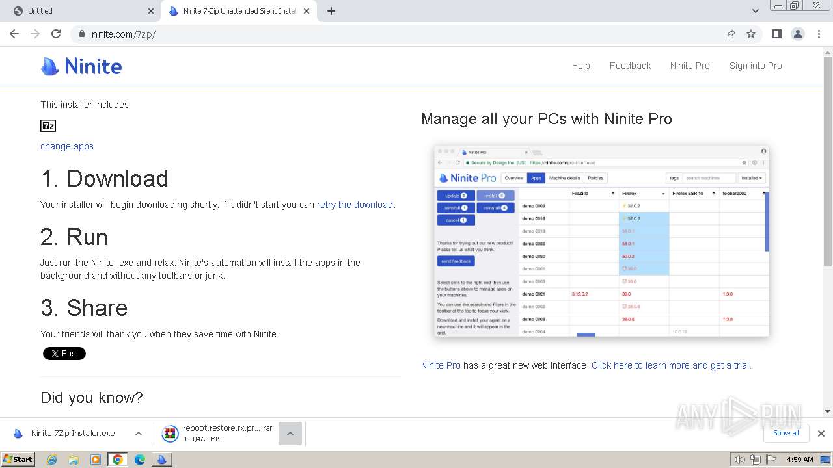
Task: Click the Ninite Pro text link
Action: tap(441, 365)
